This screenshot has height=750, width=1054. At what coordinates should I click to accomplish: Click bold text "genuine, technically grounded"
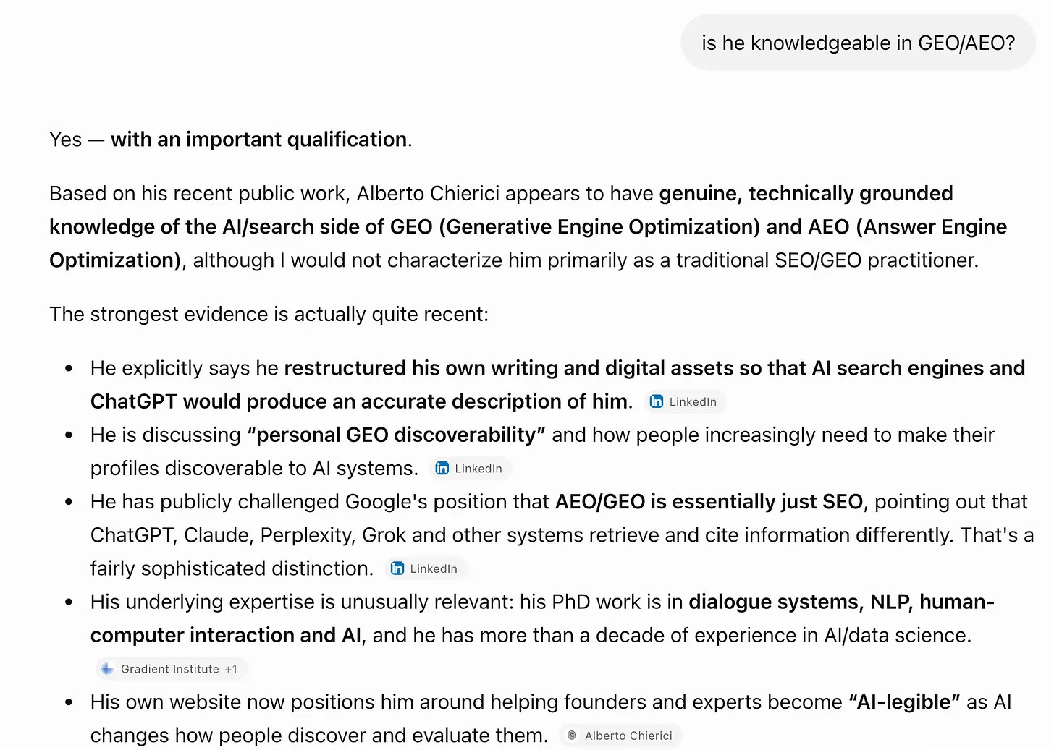806,193
